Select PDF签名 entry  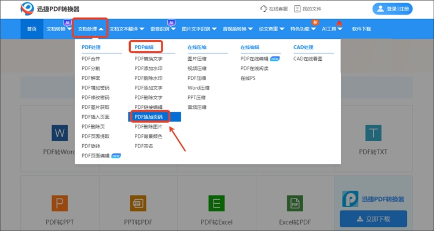point(144,146)
